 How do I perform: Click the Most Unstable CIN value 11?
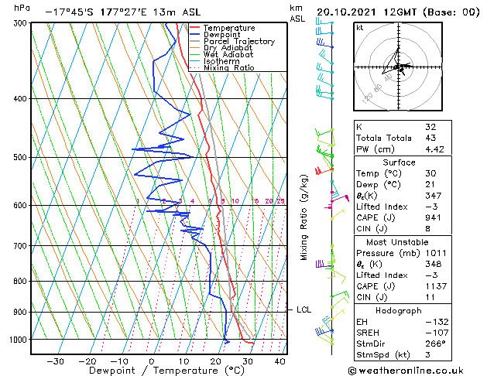point(430,297)
